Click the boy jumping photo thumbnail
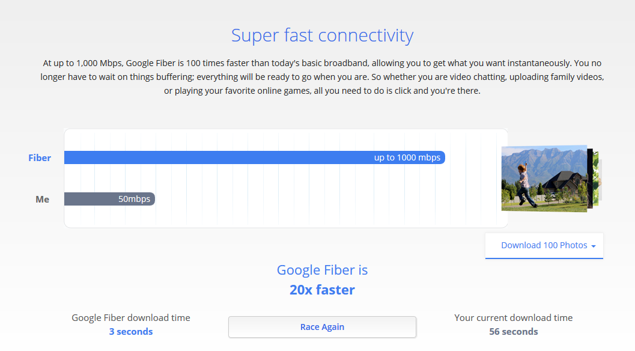The height and width of the screenshot is (351, 635). [x=544, y=179]
